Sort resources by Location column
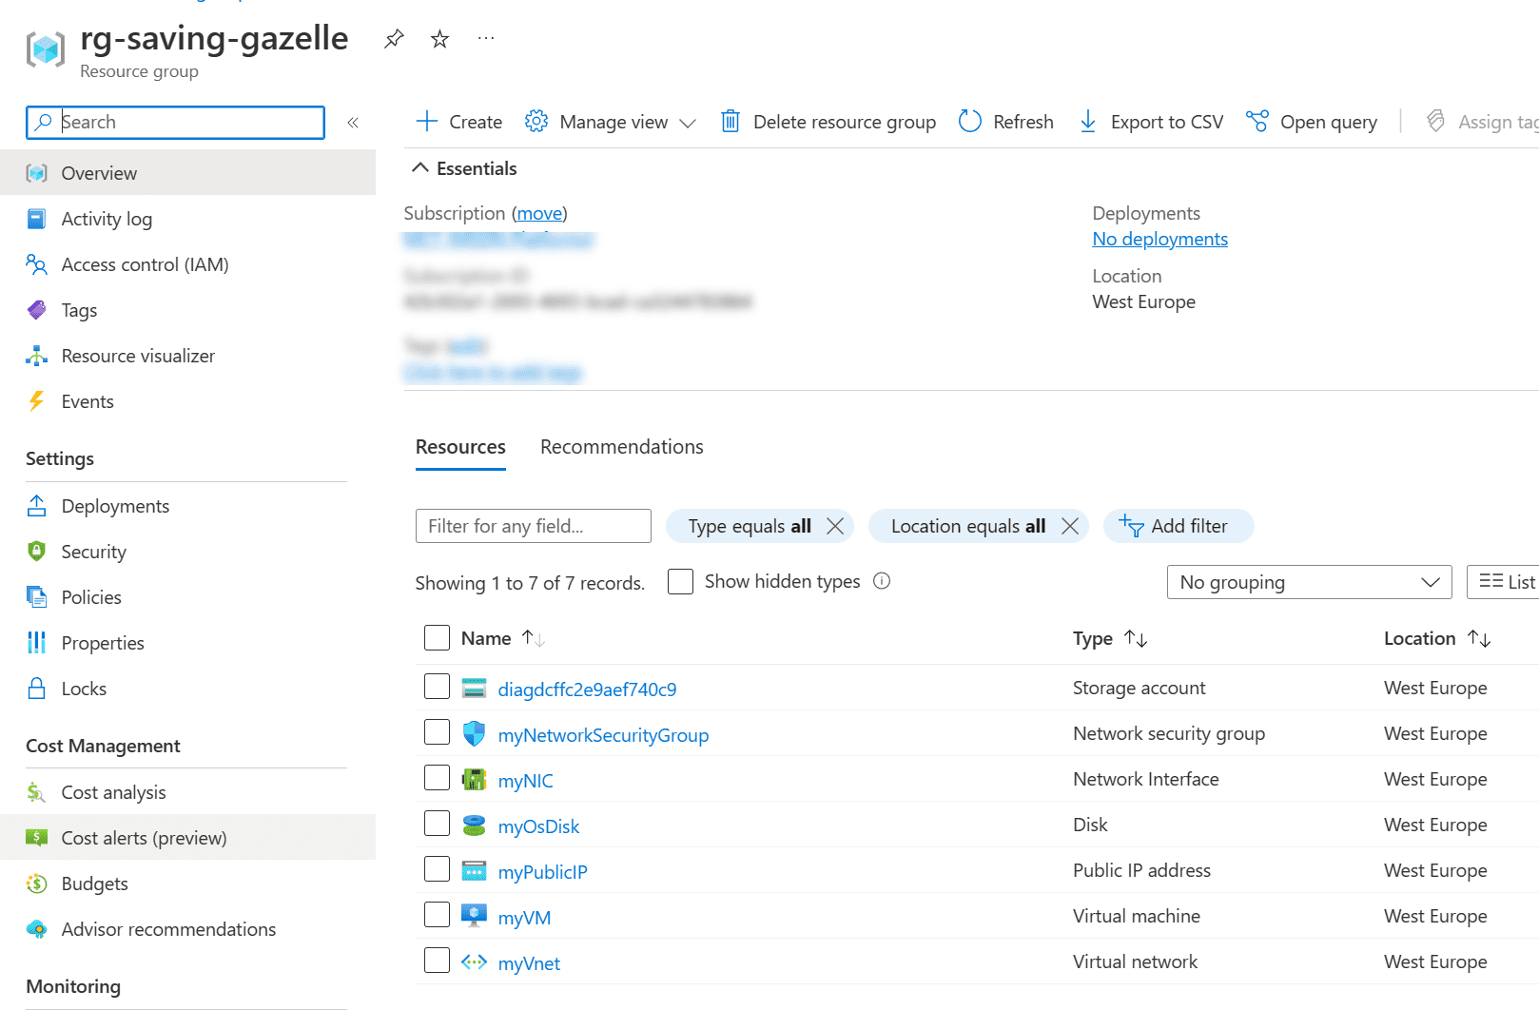The height and width of the screenshot is (1010, 1539). [x=1436, y=638]
